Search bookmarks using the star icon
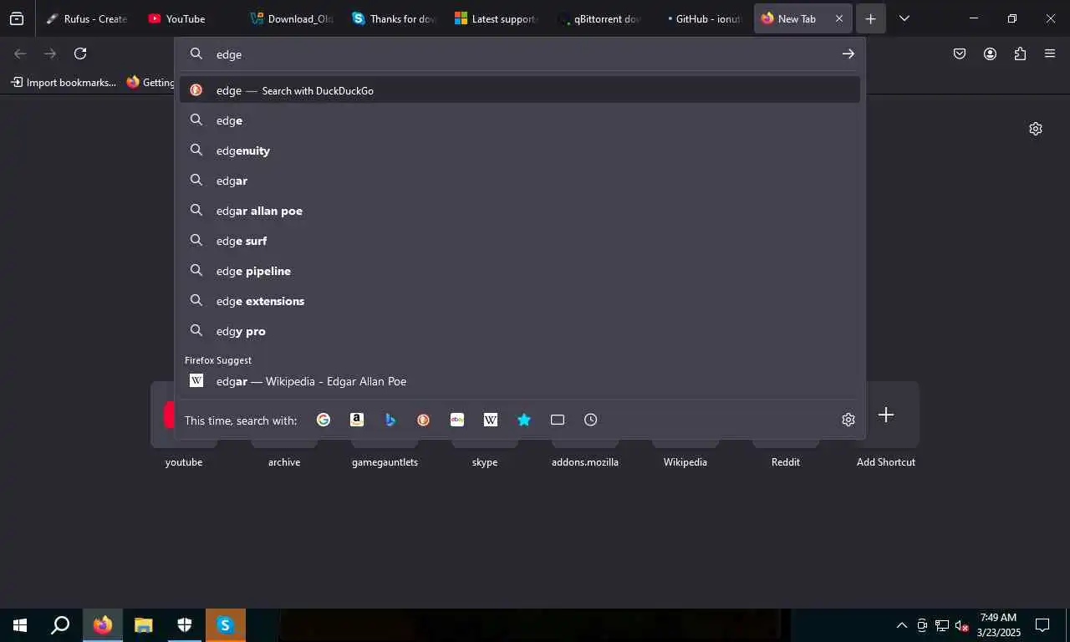This screenshot has width=1070, height=642. tap(524, 420)
